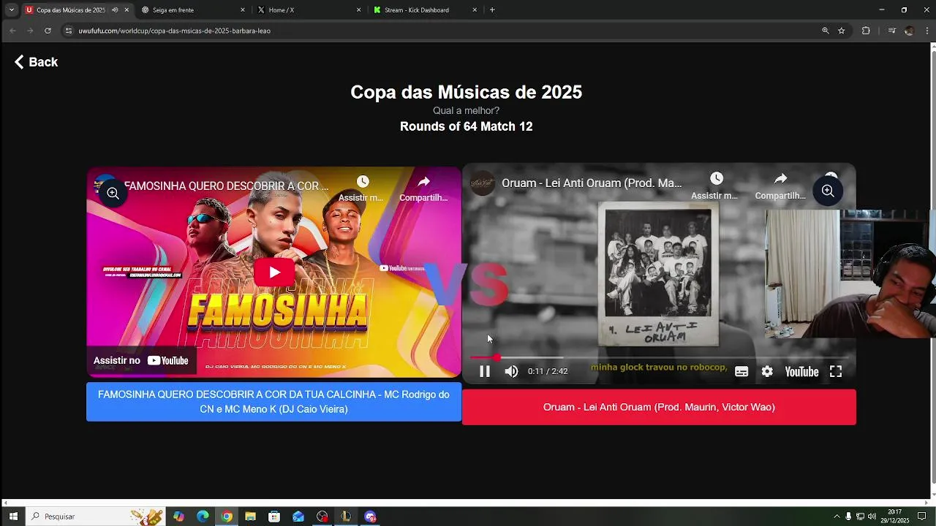The width and height of the screenshot is (936, 526).
Task: Play the FAMOSINHA video with red play button
Action: [274, 272]
